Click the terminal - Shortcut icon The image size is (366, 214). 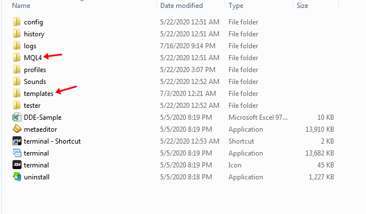click(17, 141)
